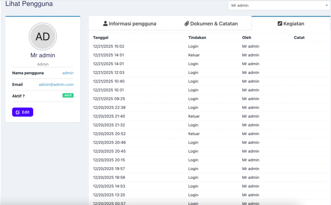331x205 pixels.
Task: Select the Kegiatan tab
Action: 291,24
